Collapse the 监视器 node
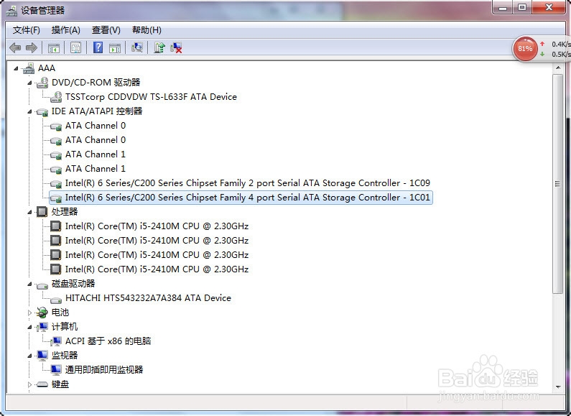The width and height of the screenshot is (571, 416). tap(30, 355)
